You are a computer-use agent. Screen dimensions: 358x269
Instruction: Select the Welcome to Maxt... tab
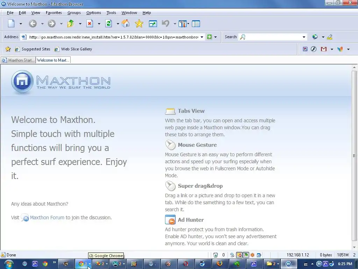pos(53,60)
